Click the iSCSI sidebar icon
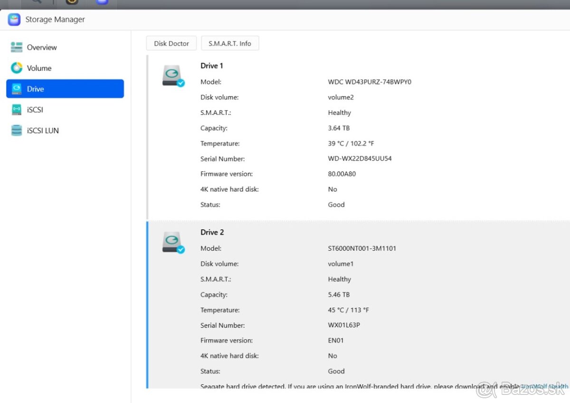 [x=17, y=110]
